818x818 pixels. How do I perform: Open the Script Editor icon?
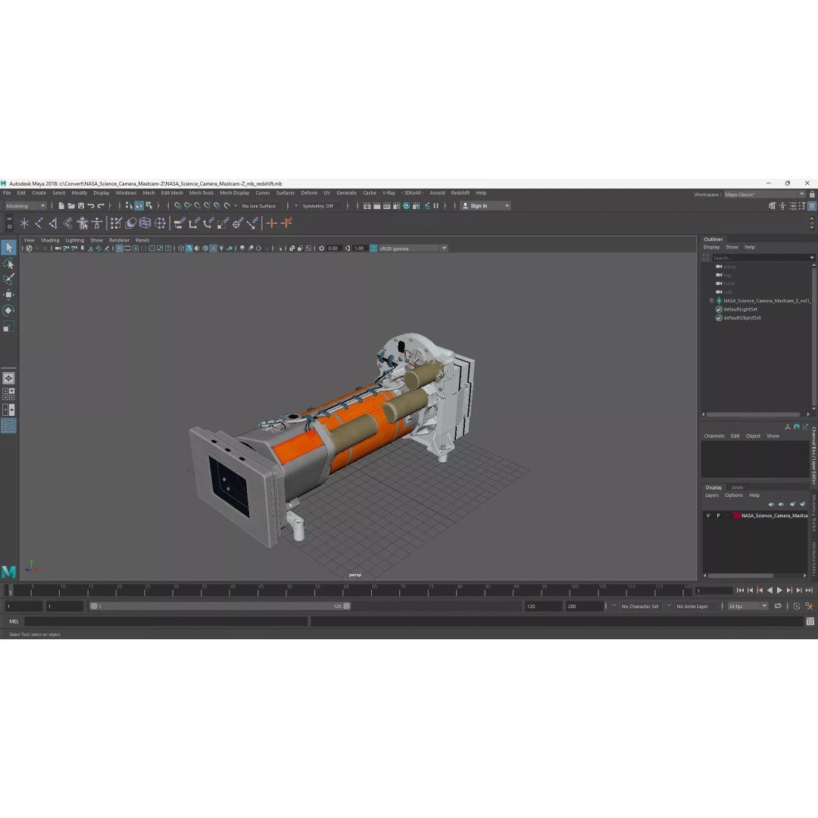coord(810,621)
